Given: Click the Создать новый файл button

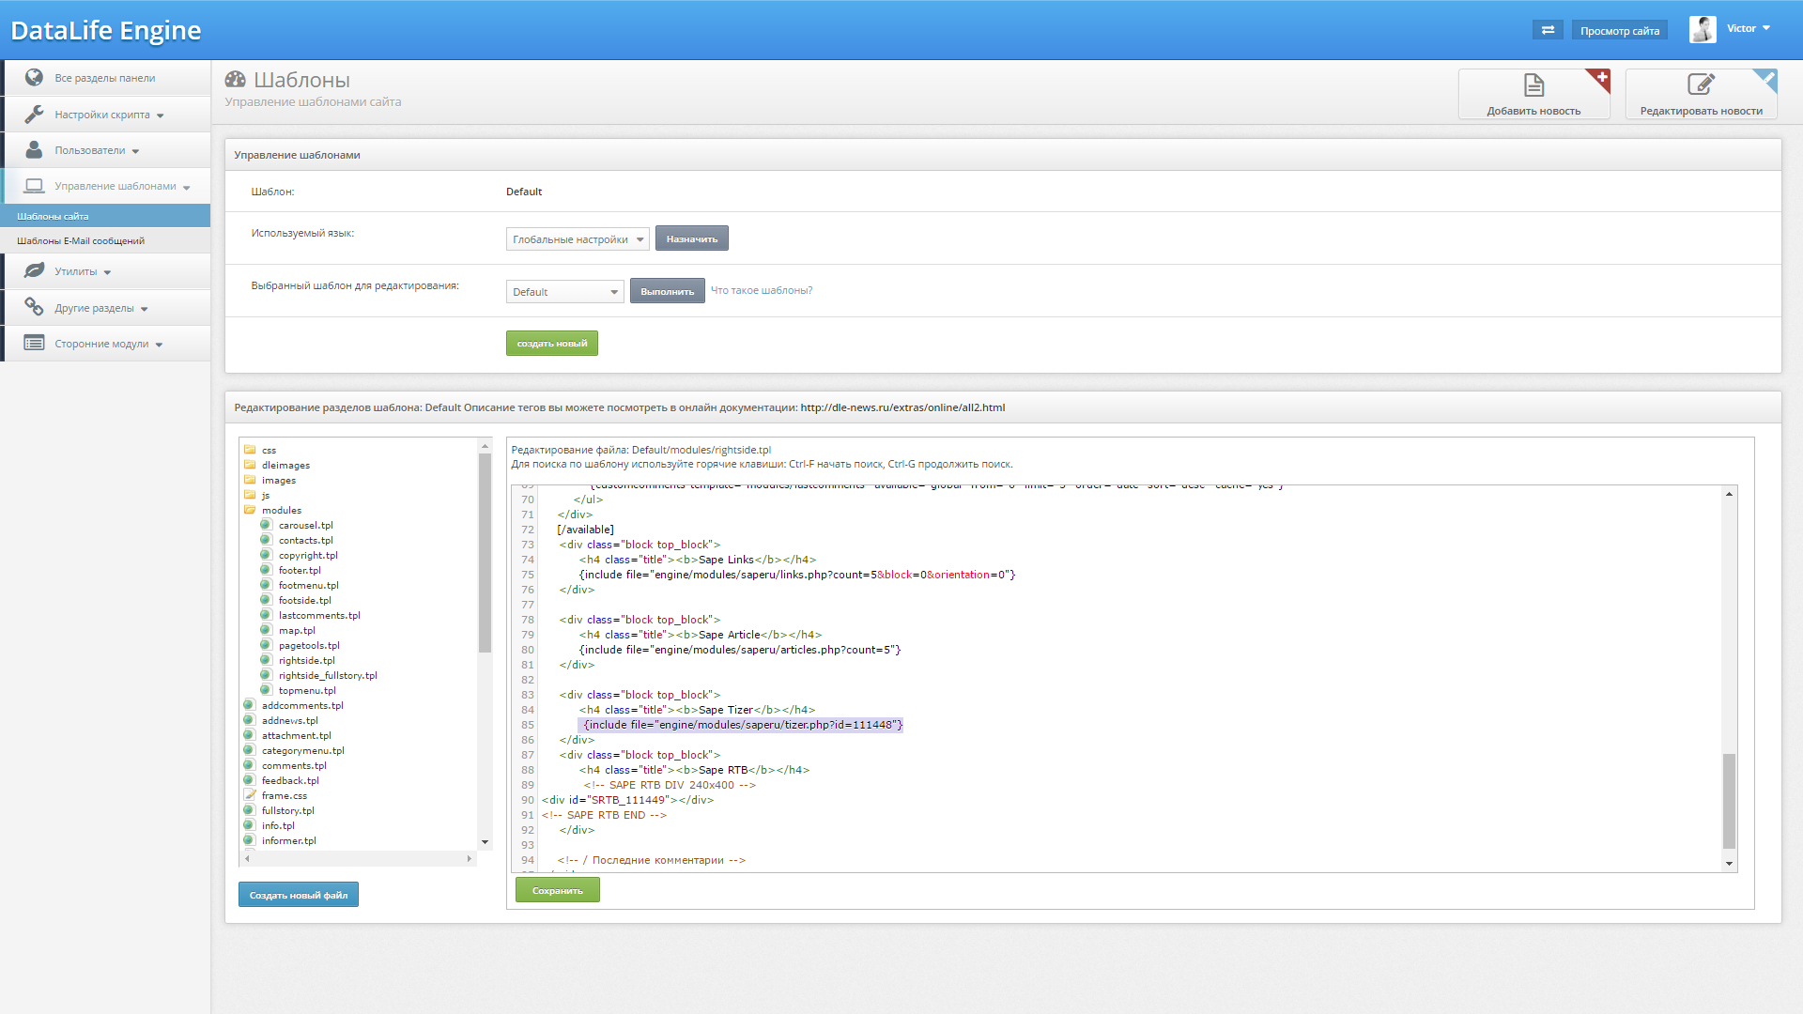Looking at the screenshot, I should [298, 896].
